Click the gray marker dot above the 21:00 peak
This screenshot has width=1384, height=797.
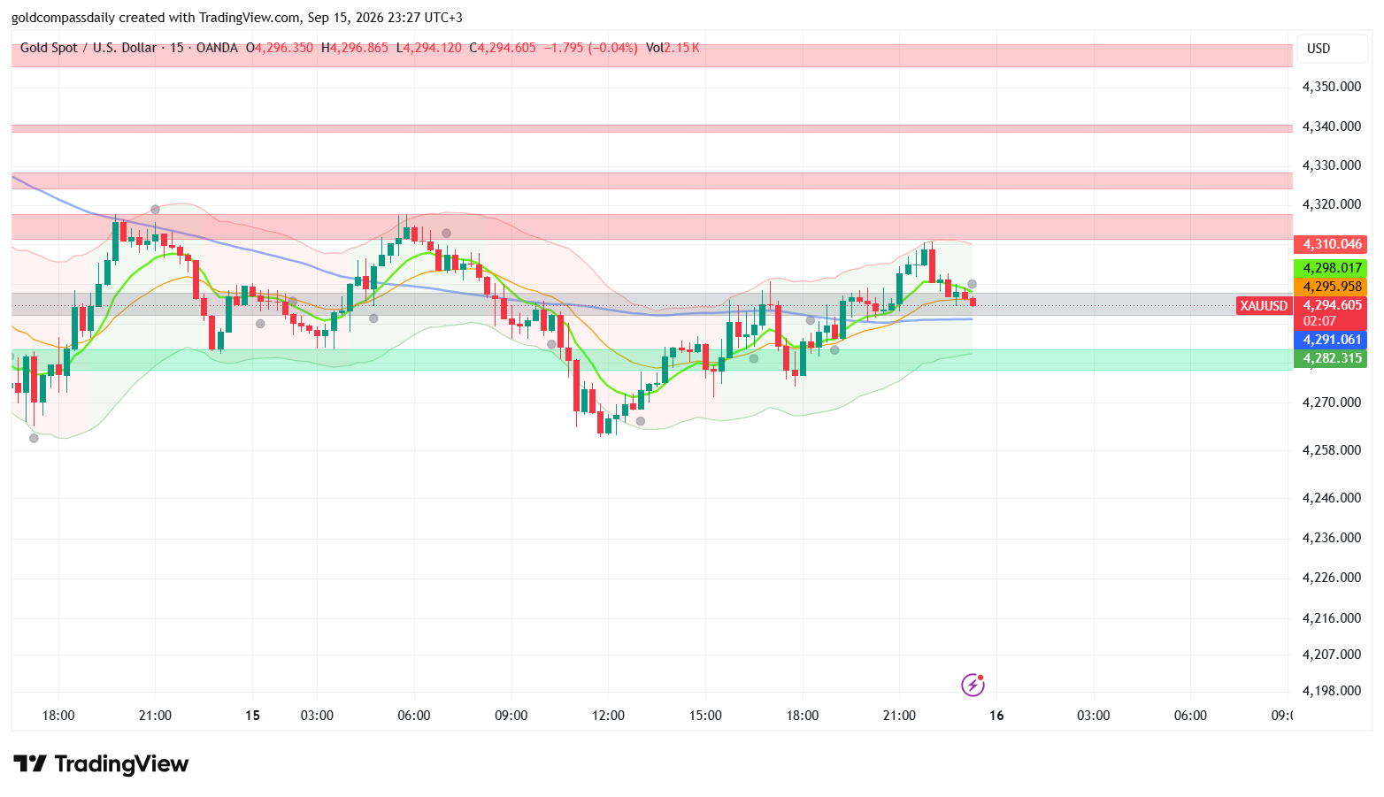point(156,210)
